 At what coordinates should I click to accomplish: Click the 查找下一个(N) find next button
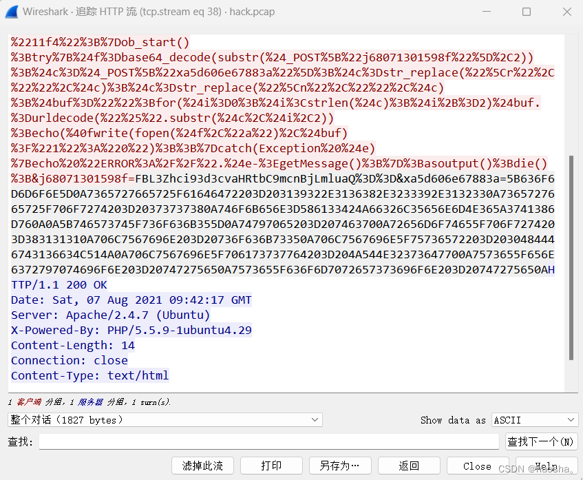tap(540, 441)
